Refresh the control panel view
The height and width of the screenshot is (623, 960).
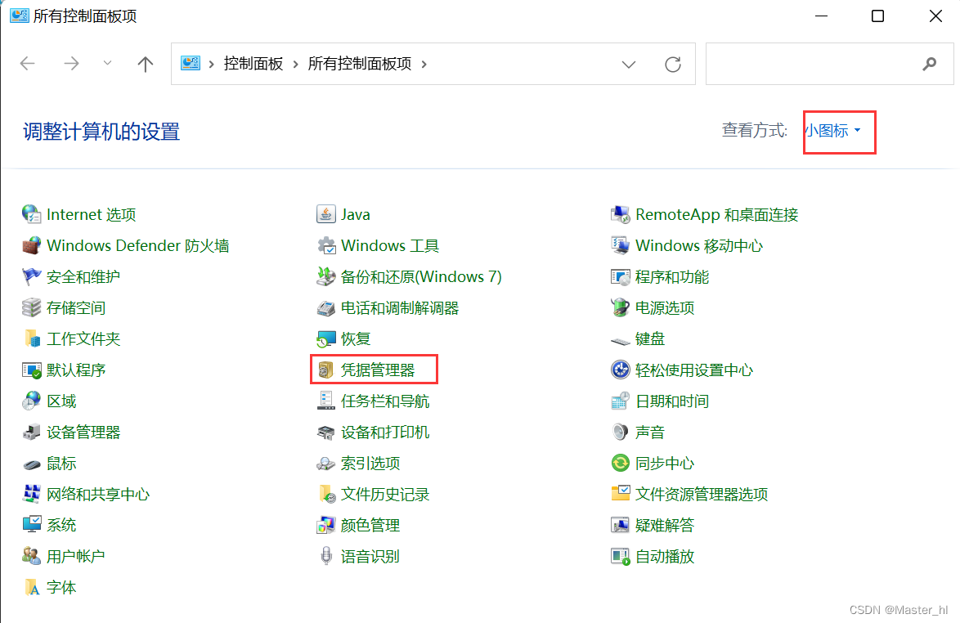673,65
